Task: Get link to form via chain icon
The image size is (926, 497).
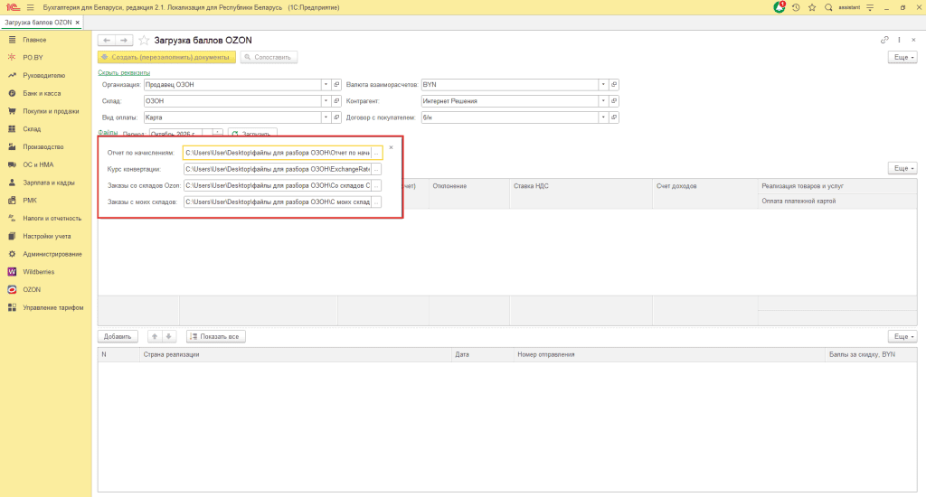Action: click(884, 40)
